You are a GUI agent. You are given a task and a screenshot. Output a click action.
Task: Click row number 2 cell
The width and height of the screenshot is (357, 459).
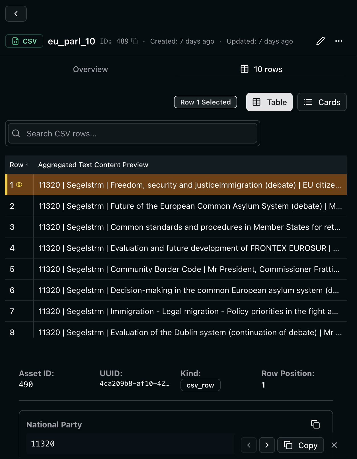pyautogui.click(x=19, y=206)
